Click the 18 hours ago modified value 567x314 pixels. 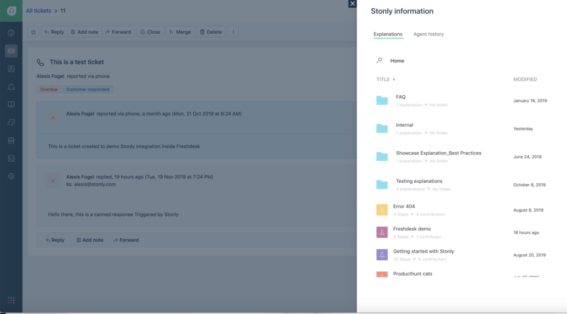526,233
